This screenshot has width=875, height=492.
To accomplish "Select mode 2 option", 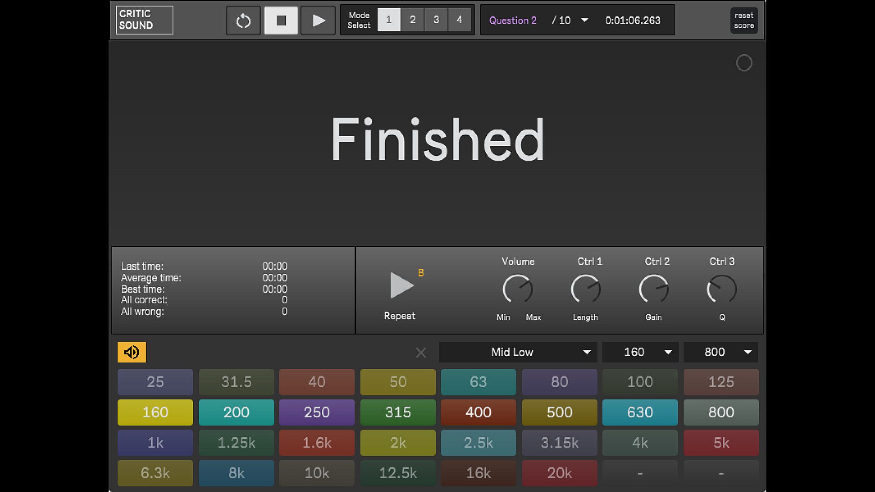I will [412, 20].
